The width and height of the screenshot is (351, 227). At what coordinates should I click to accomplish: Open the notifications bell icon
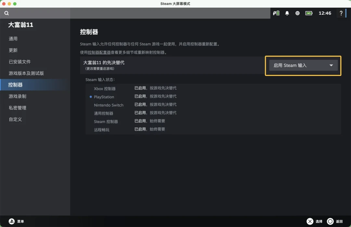coord(287,13)
